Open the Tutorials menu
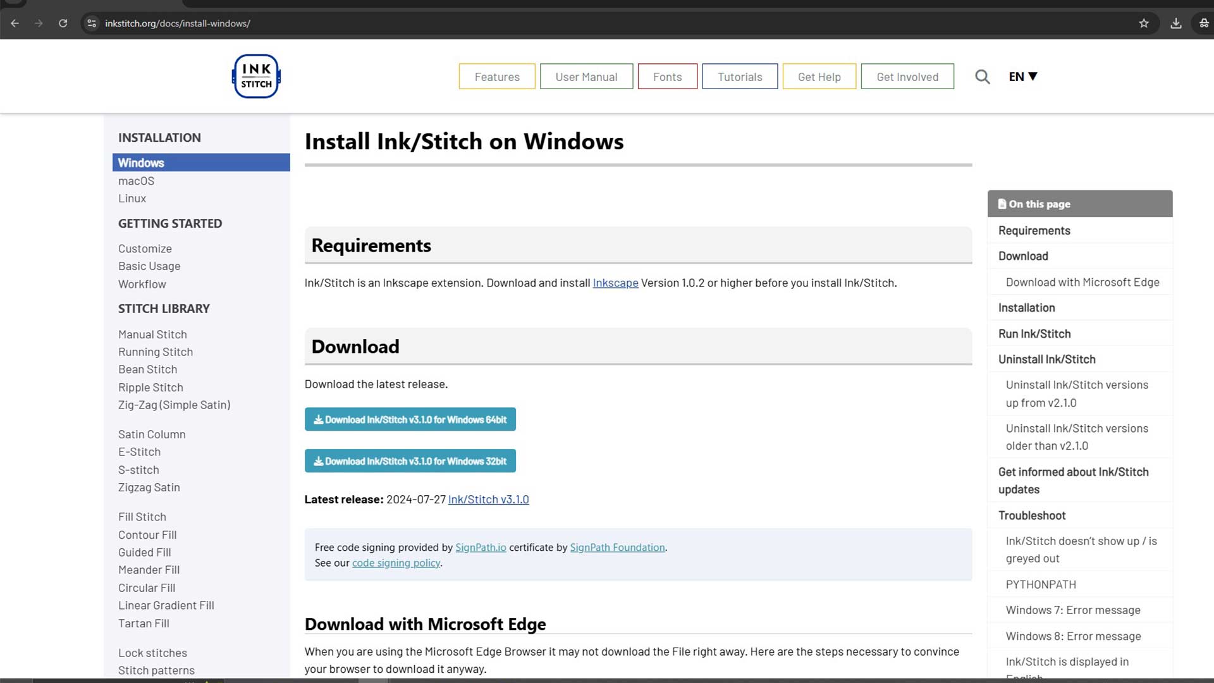Viewport: 1214px width, 683px height. click(740, 77)
